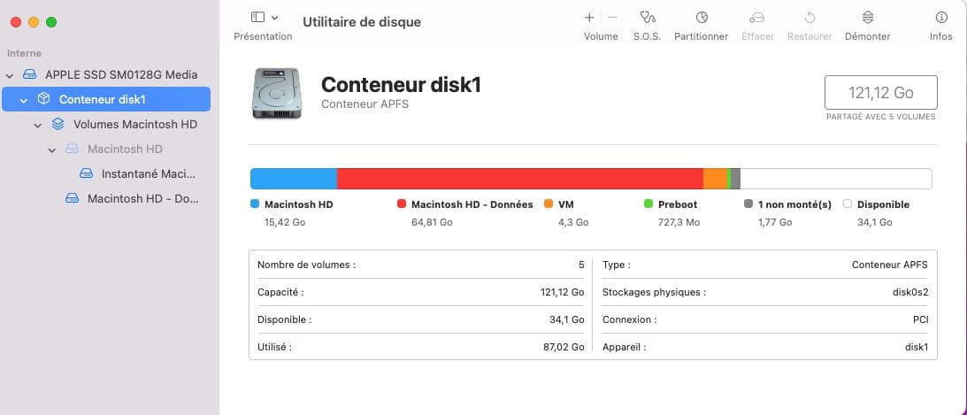Select the Instantané Macintosh snapshot item

pyautogui.click(x=148, y=174)
